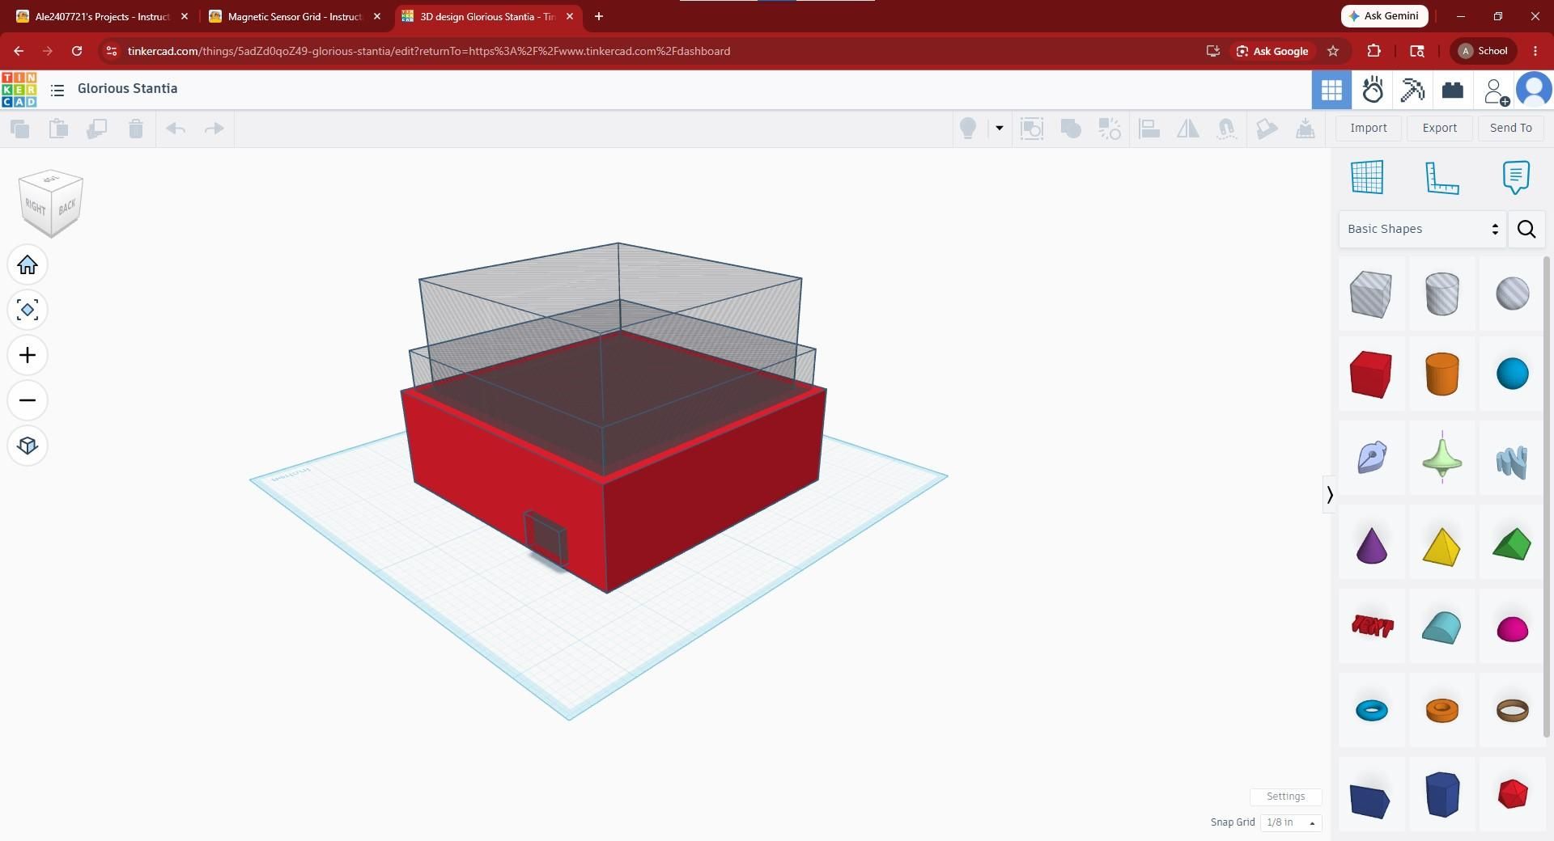This screenshot has width=1554, height=841.
Task: Click the Redo arrow
Action: pyautogui.click(x=214, y=129)
